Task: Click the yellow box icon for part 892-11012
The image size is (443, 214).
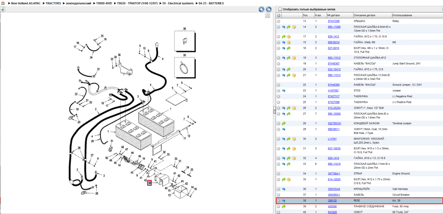Action: [294, 58]
